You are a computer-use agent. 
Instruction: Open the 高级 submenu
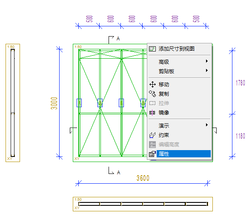point(180,62)
